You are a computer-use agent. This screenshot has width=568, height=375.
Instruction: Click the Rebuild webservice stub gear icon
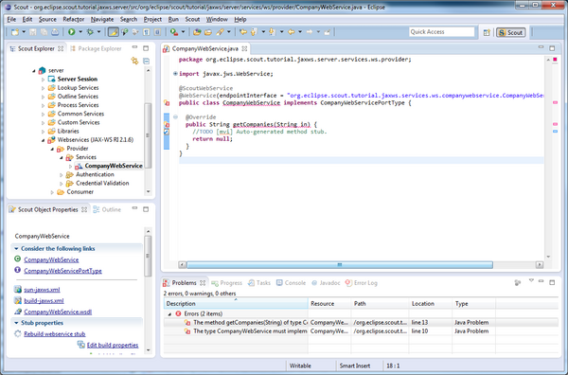coord(18,333)
